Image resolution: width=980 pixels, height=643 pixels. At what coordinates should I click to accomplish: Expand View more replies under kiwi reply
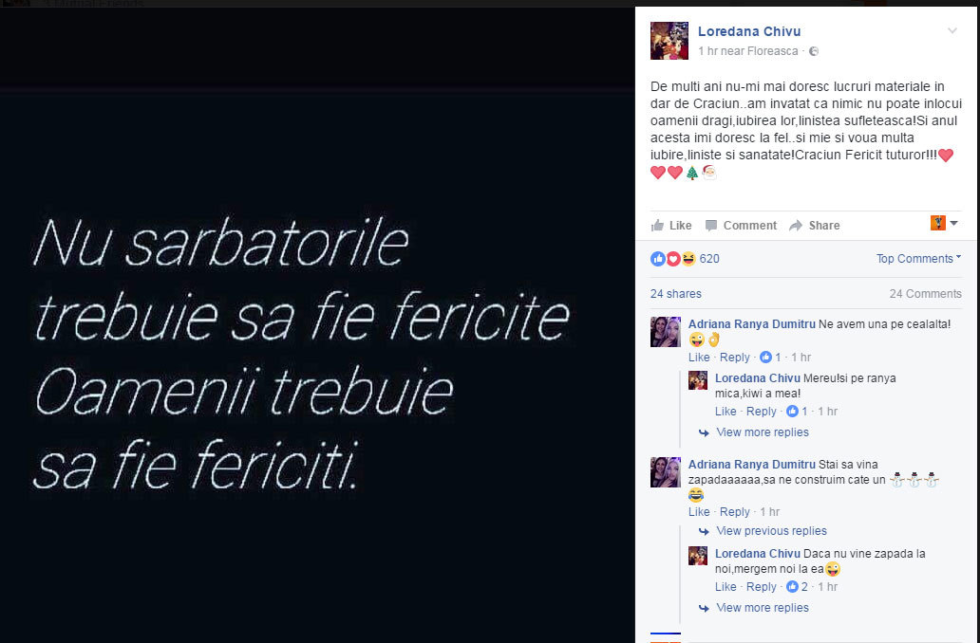762,432
